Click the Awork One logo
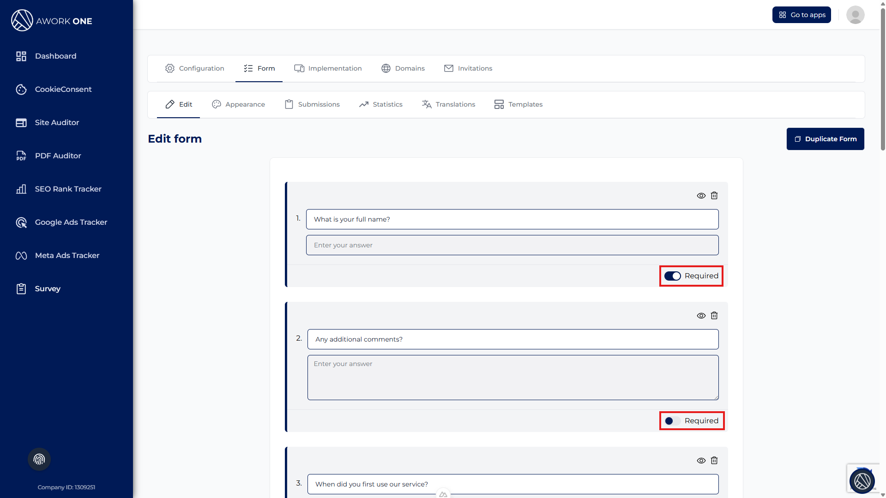The height and width of the screenshot is (498, 886). pos(52,21)
